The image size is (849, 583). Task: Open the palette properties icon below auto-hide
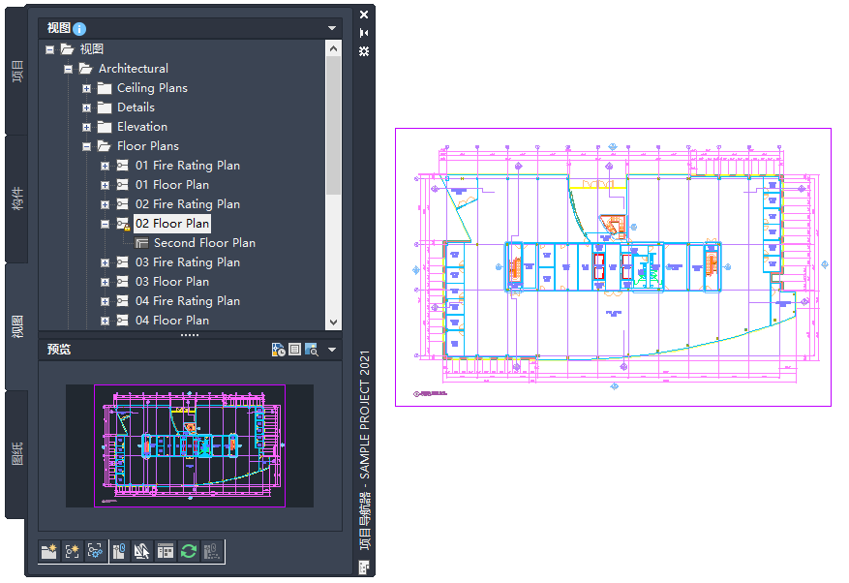[364, 51]
